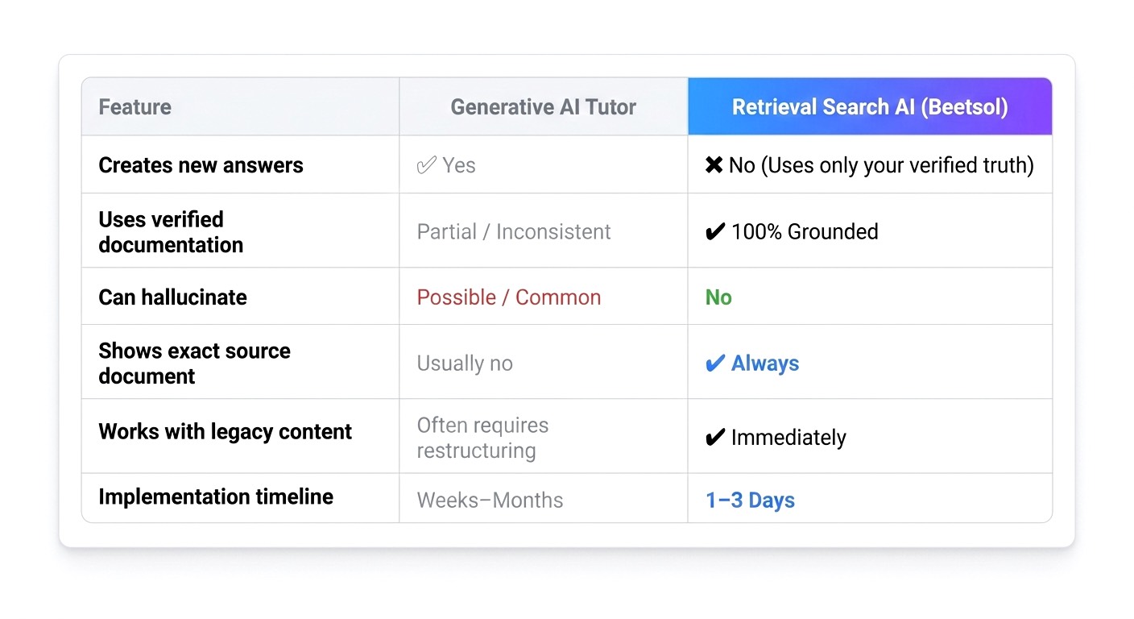Click Works with legacy content label

point(225,432)
